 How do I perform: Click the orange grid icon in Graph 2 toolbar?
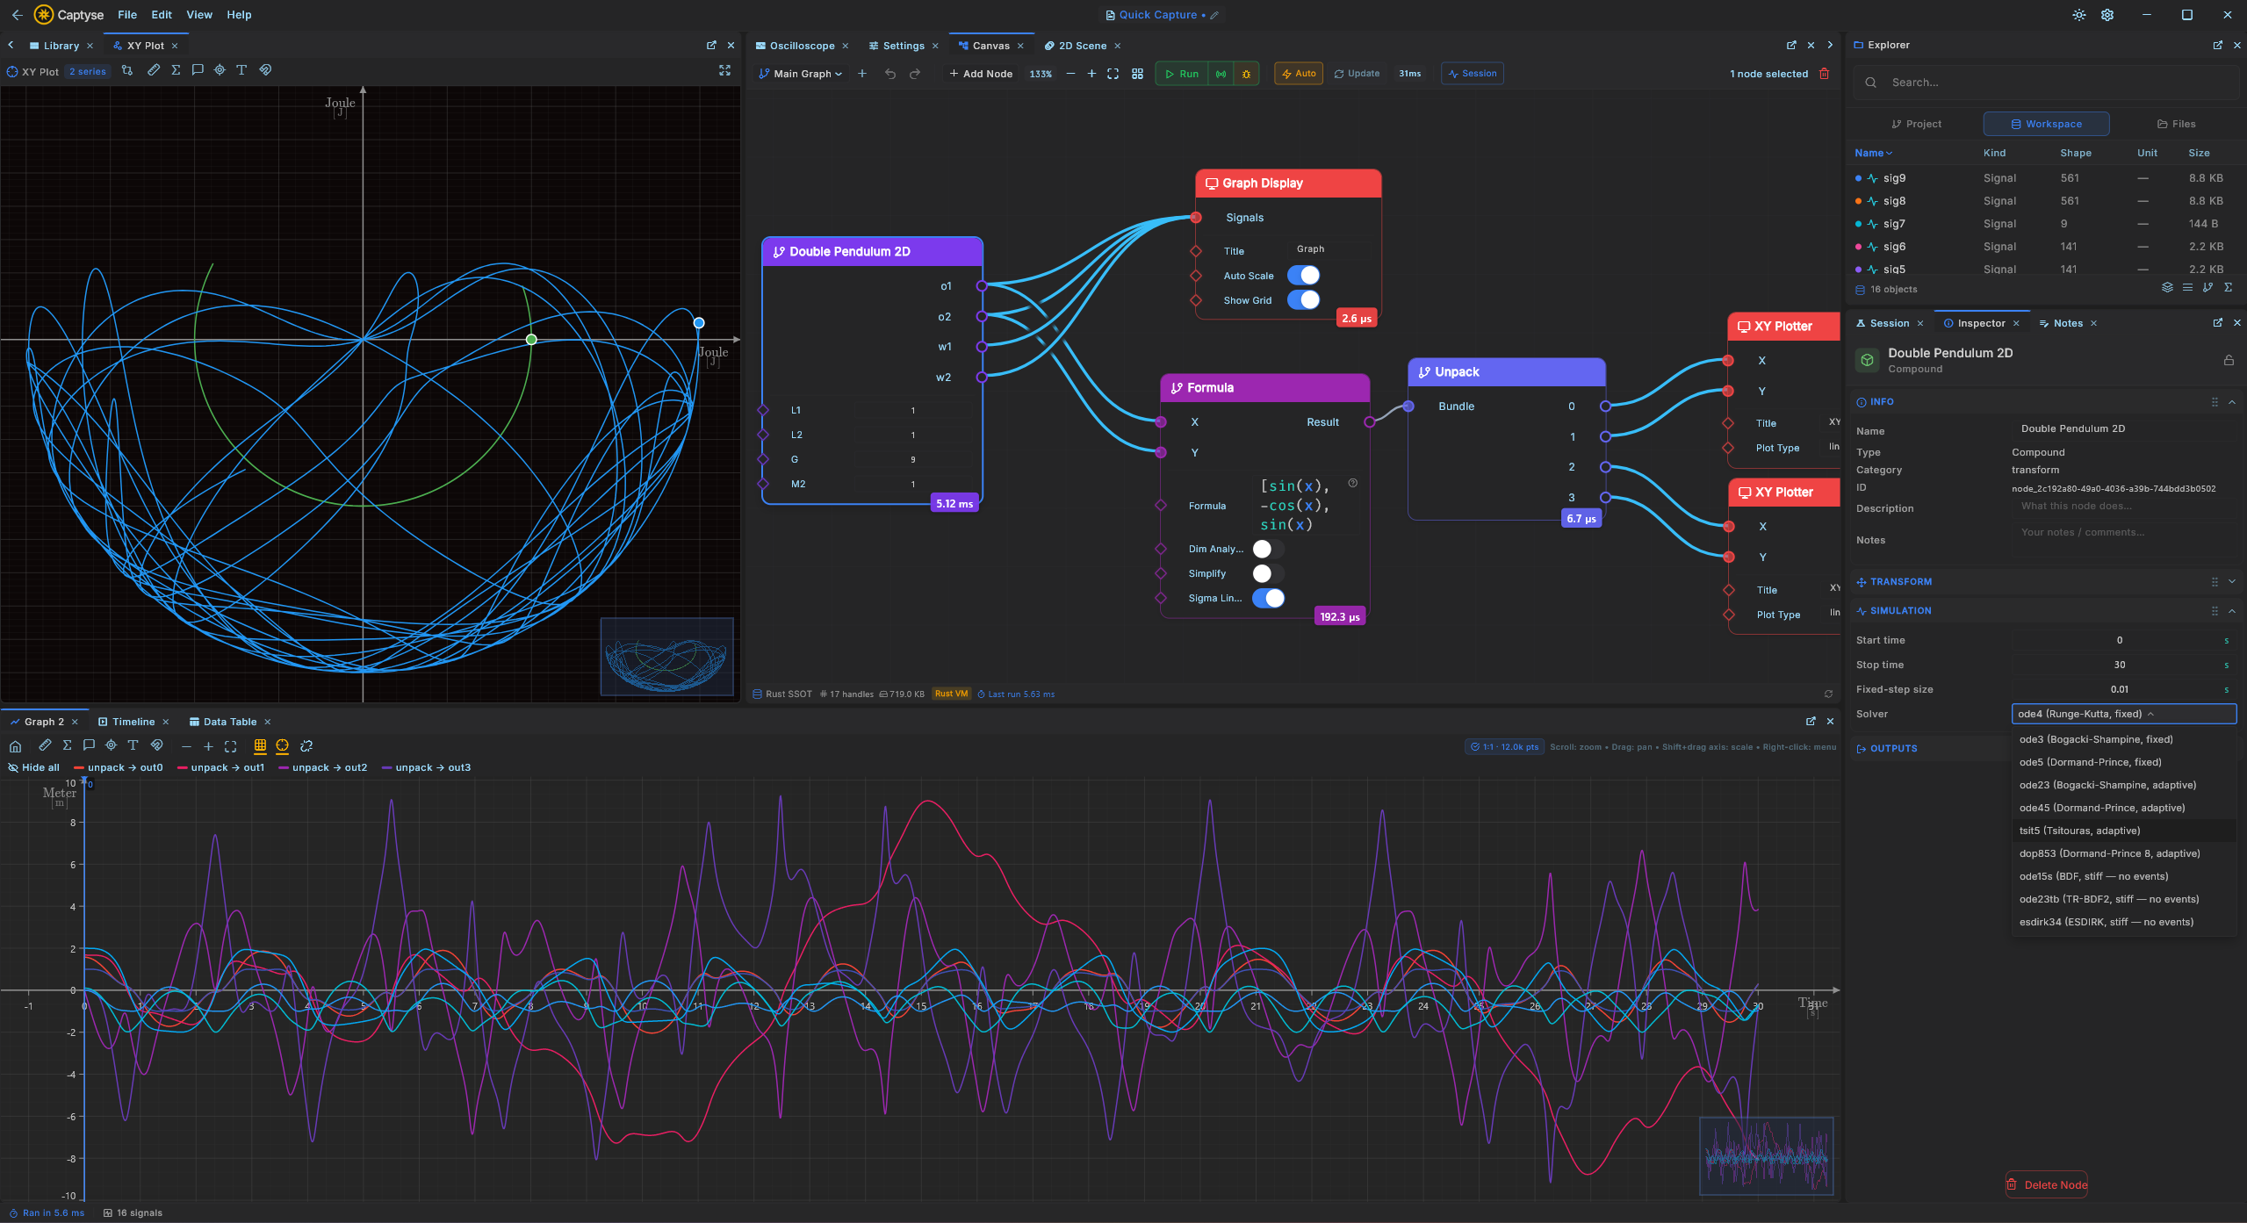[260, 746]
